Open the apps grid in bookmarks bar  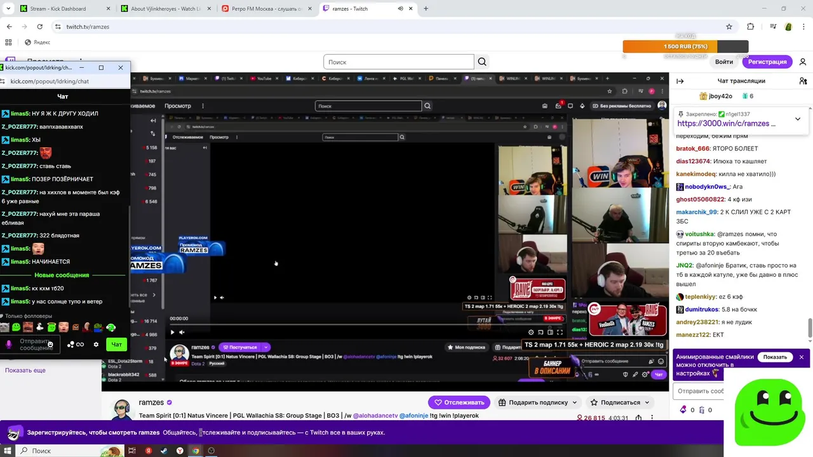click(8, 43)
